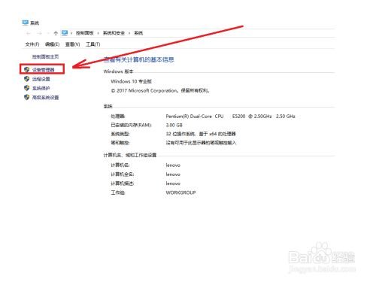This screenshot has height=282, width=376.
Task: Expand chevron before 控制面板 in breadcrumb
Action: click(71, 33)
